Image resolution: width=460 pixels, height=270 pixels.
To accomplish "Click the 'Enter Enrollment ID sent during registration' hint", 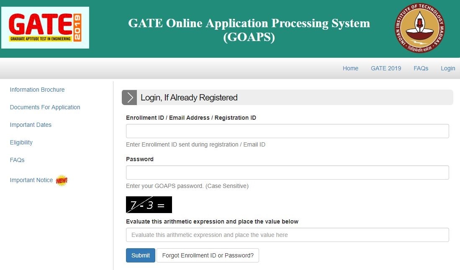I will coord(195,145).
